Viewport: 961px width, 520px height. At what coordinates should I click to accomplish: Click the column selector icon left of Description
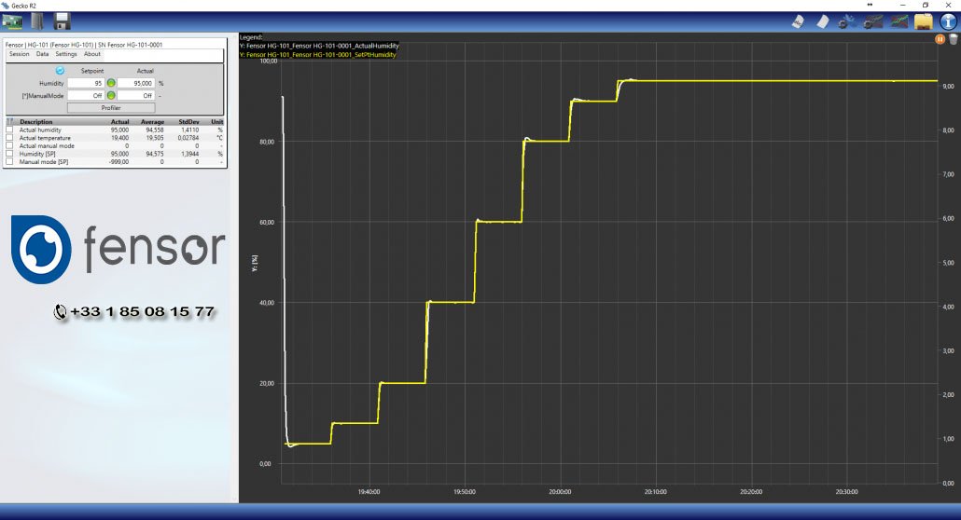10,121
